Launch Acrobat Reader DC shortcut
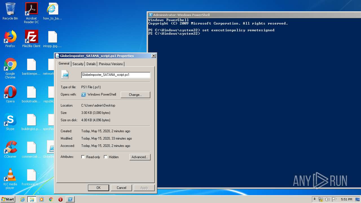This screenshot has width=361, height=203. 31,13
